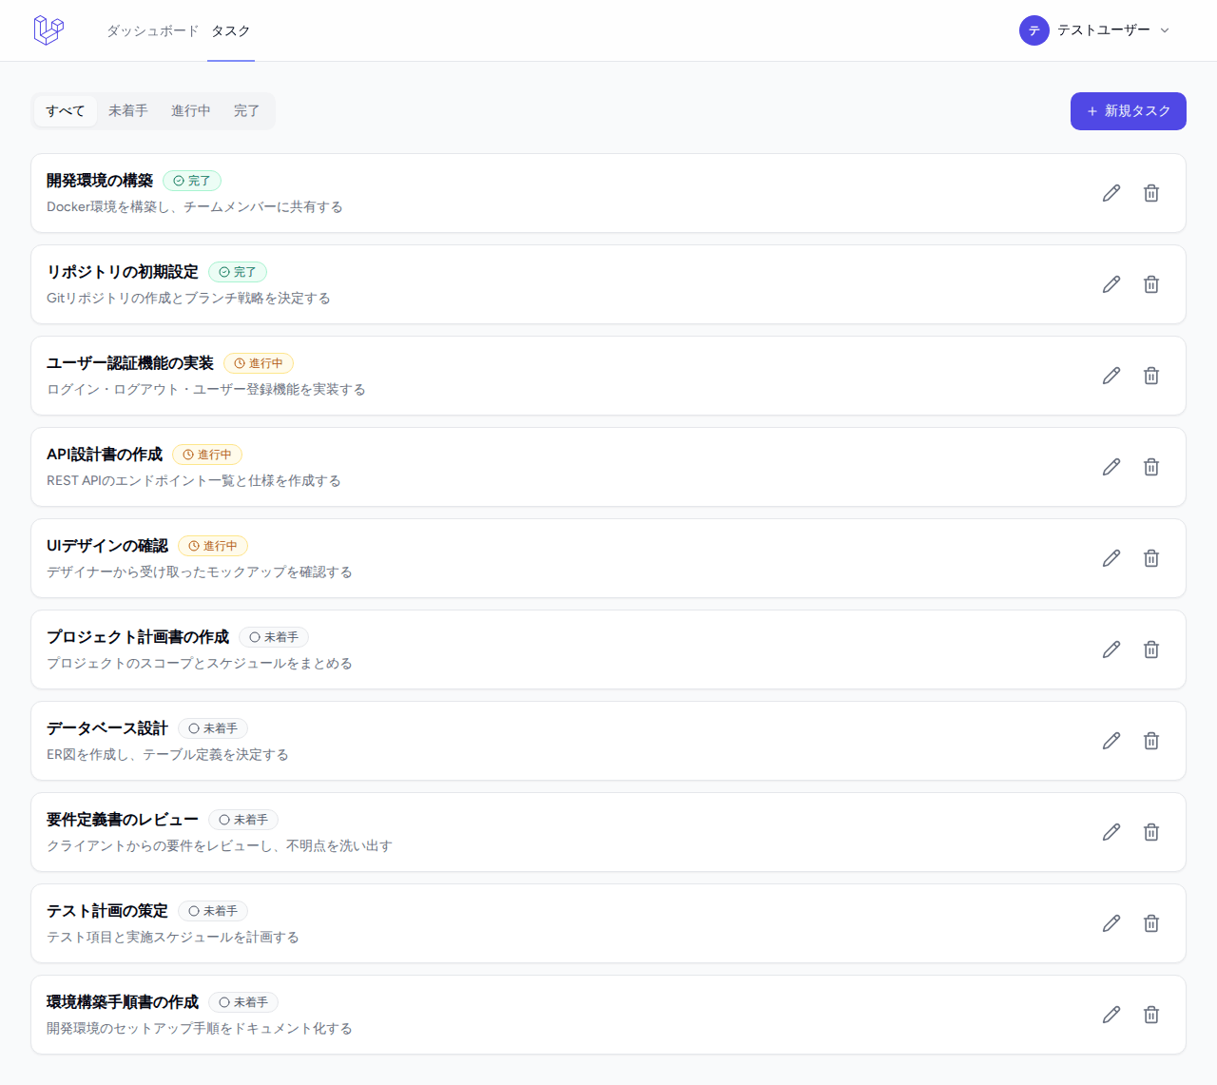Delete the 環境構築手順書の作成 task

(x=1151, y=1015)
